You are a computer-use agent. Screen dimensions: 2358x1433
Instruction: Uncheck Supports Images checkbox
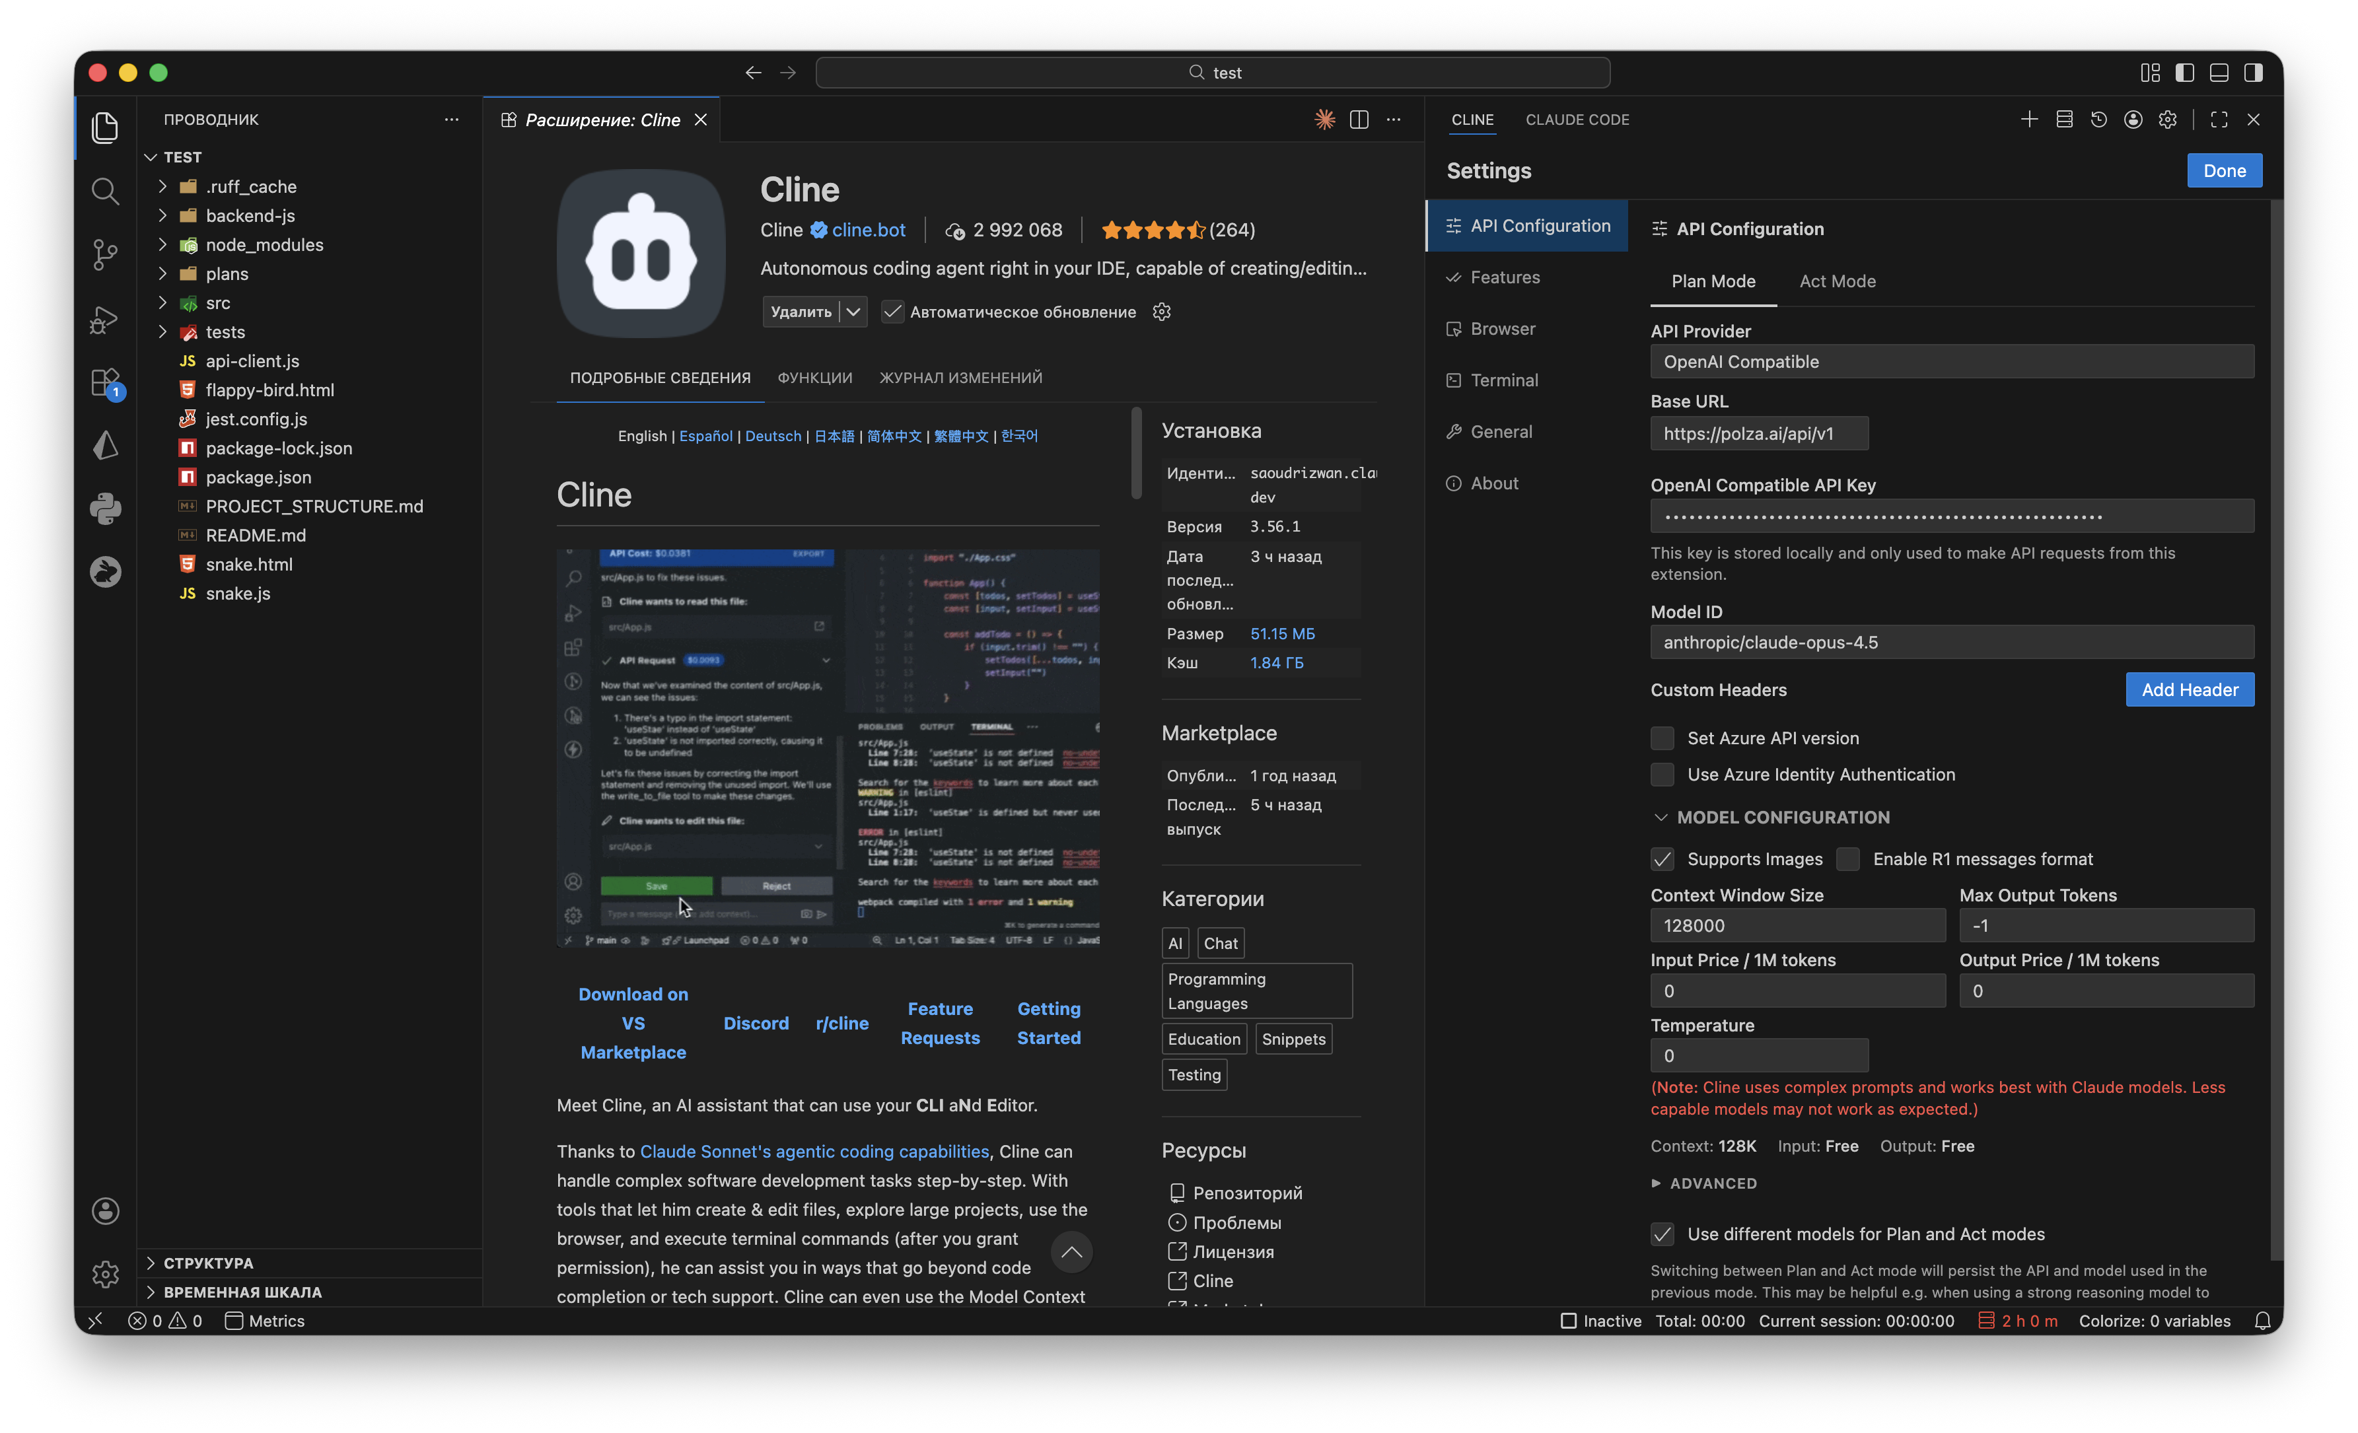[1662, 859]
